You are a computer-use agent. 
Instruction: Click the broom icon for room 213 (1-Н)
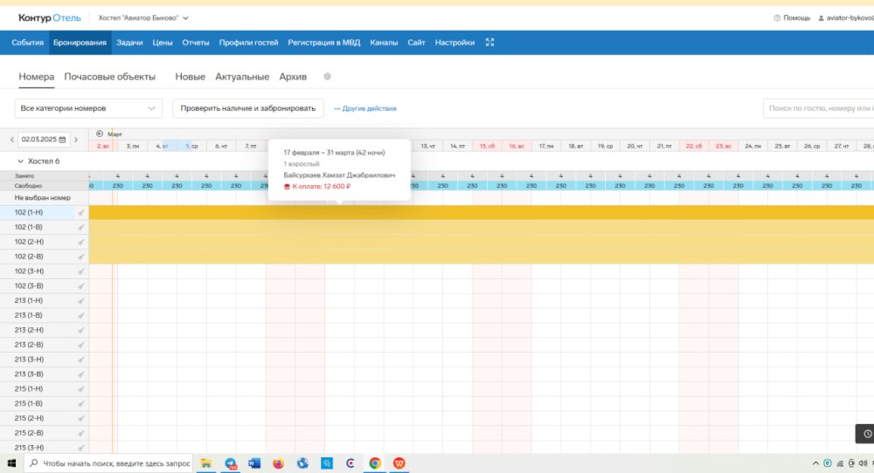81,301
